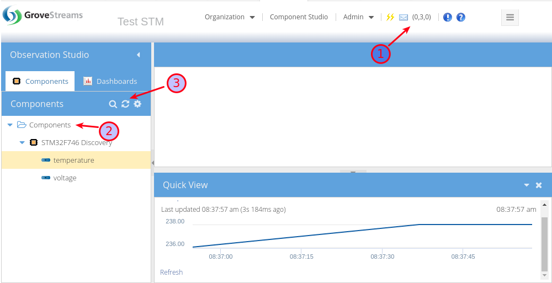Click the hamburger menu button
Screen dimensions: 552x283
coord(509,17)
